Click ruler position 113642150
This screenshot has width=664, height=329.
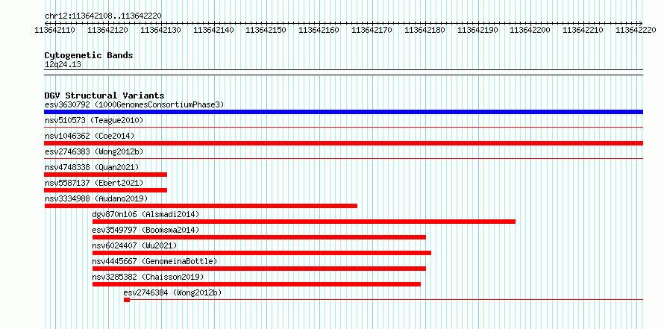(266, 30)
